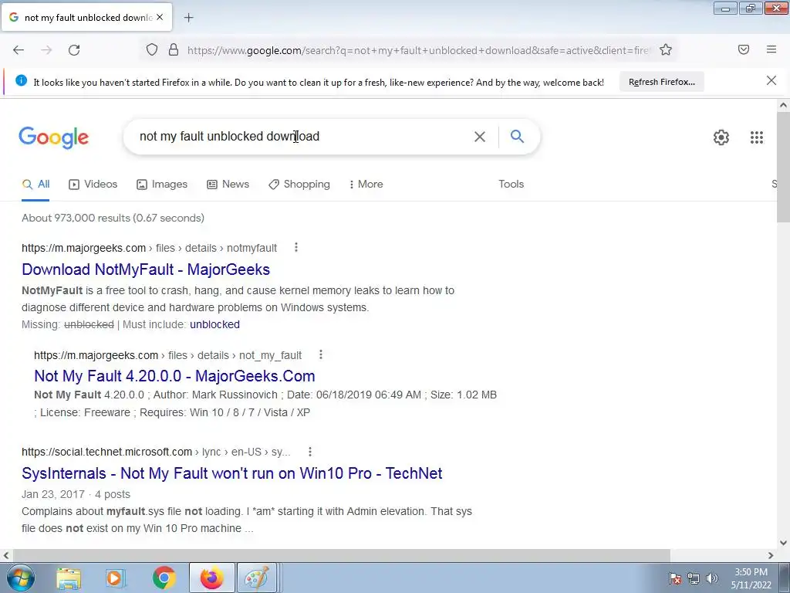Click the Google logo
The image size is (790, 593).
tap(54, 137)
